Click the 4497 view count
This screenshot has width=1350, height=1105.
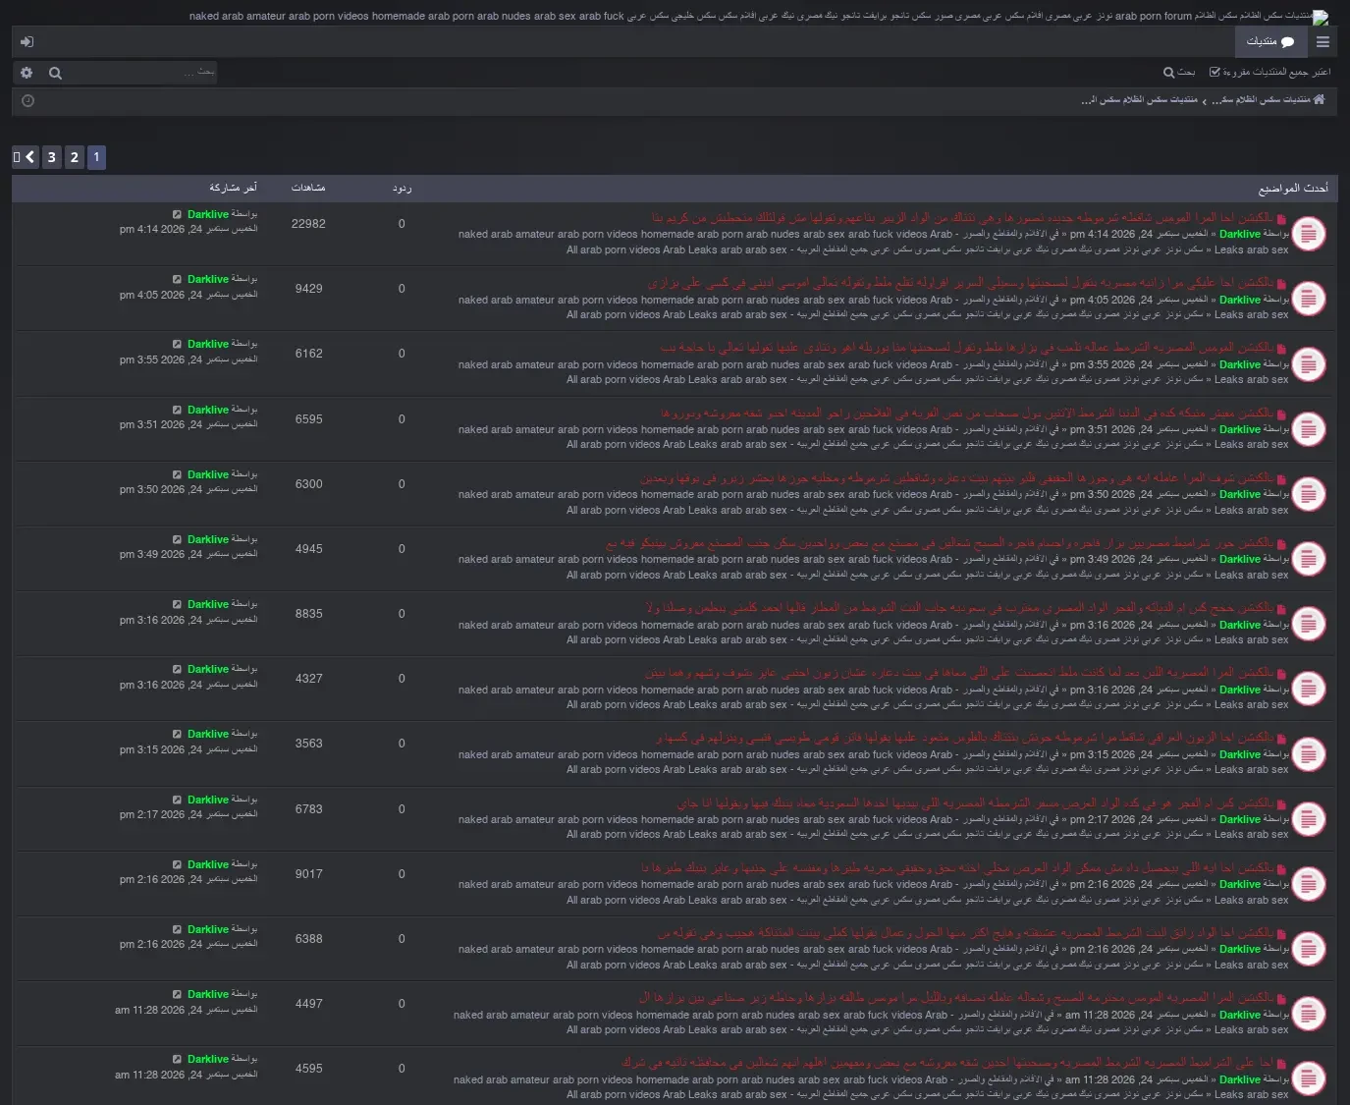click(309, 1004)
